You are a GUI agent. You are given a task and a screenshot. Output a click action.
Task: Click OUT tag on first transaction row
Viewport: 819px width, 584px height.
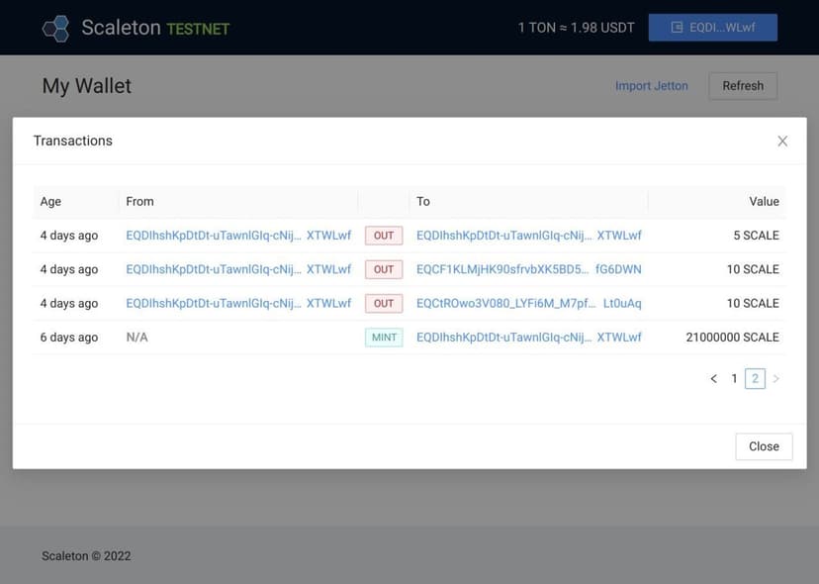384,236
